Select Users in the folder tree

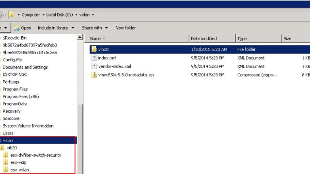[x=8, y=133]
